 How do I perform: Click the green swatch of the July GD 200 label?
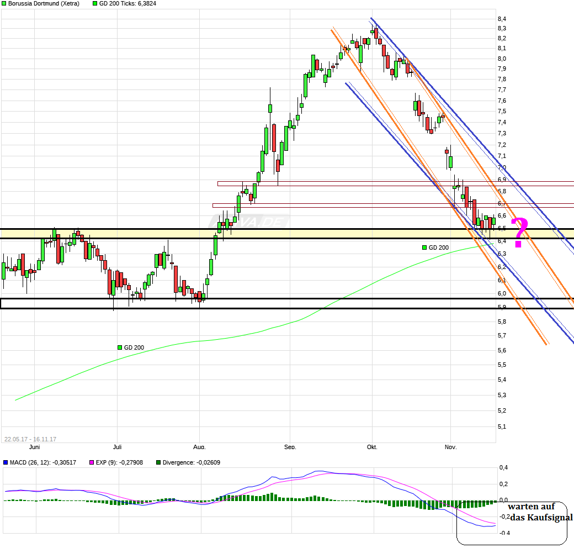click(x=120, y=347)
